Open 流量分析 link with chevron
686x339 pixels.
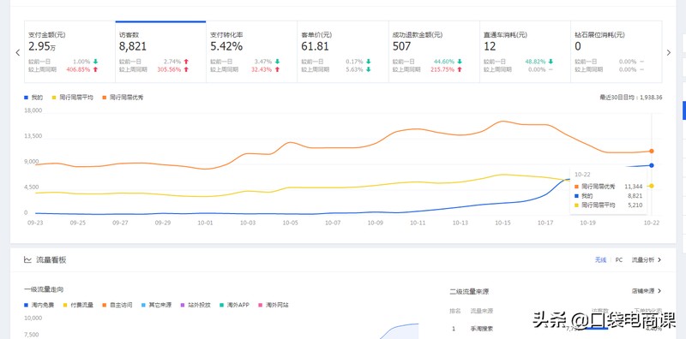click(647, 260)
